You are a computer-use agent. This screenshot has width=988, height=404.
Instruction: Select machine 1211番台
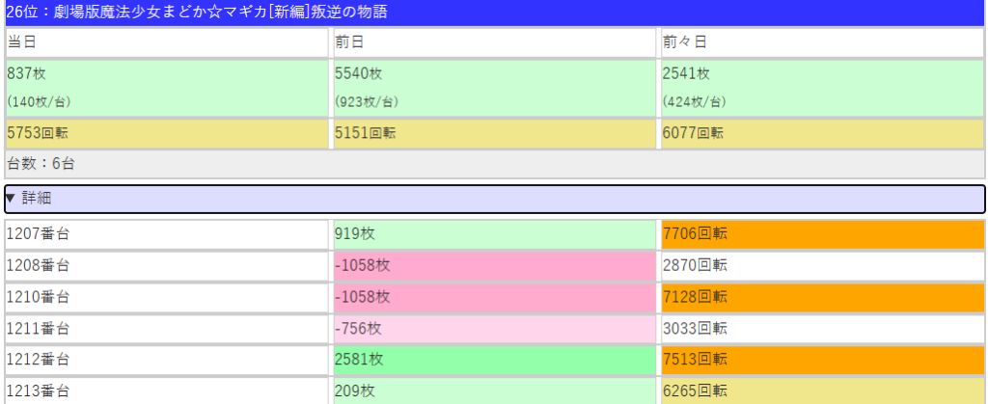click(x=167, y=329)
